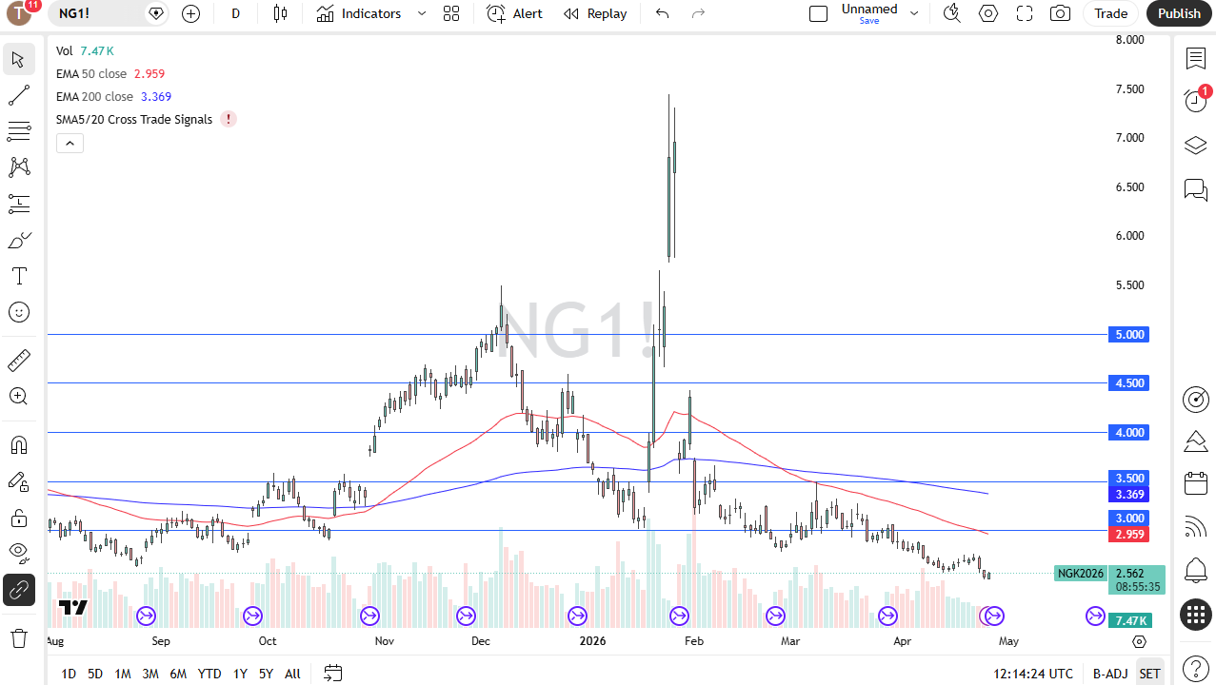Image resolution: width=1216 pixels, height=685 pixels.
Task: Undo the last action
Action: point(663,13)
